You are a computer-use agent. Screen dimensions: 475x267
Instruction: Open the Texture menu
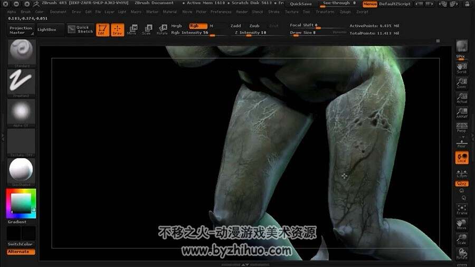[292, 12]
